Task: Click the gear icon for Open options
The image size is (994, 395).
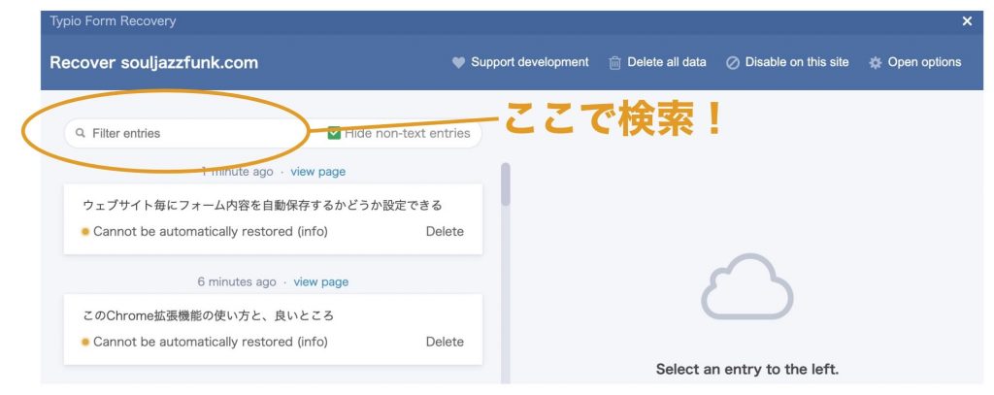Action: pyautogui.click(x=876, y=62)
